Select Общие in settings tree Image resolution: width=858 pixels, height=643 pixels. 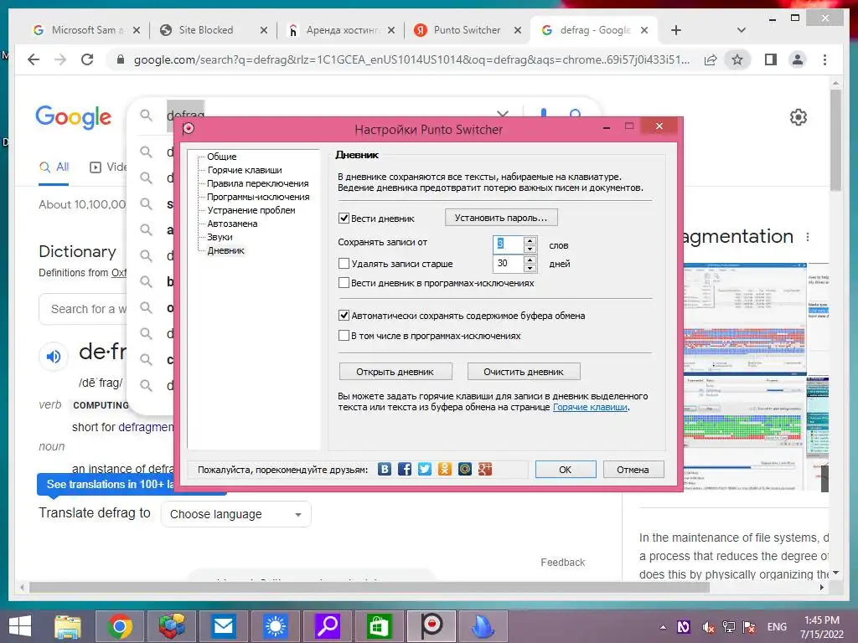point(221,157)
